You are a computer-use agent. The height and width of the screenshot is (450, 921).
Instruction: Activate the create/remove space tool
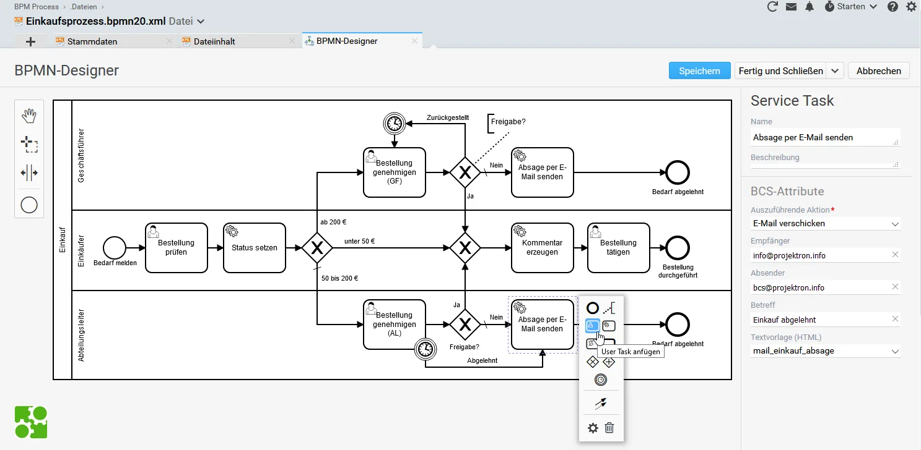[29, 174]
